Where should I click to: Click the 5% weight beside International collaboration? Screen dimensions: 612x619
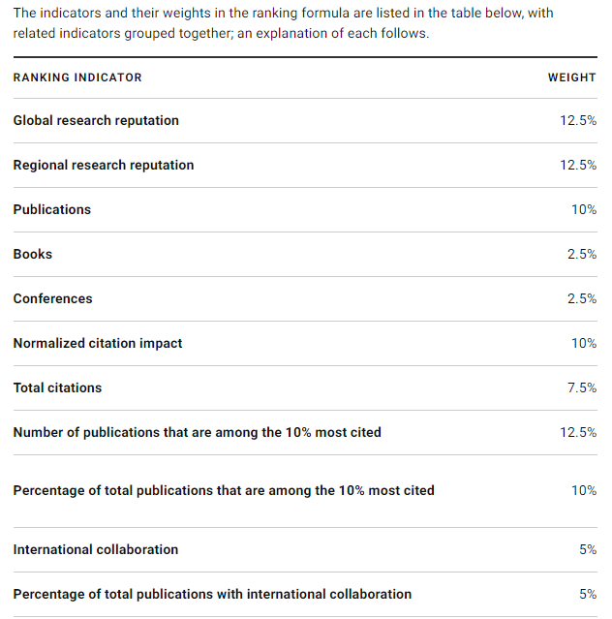[588, 550]
